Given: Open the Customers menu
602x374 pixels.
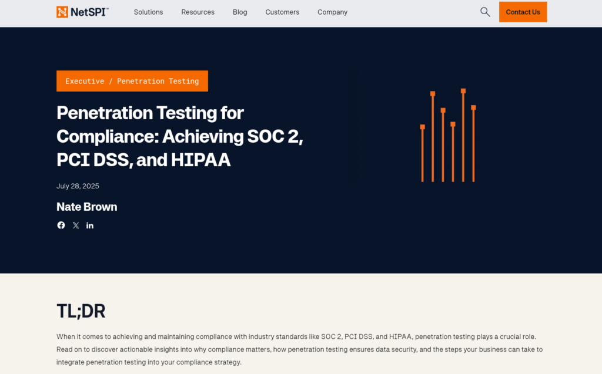Looking at the screenshot, I should 282,12.
